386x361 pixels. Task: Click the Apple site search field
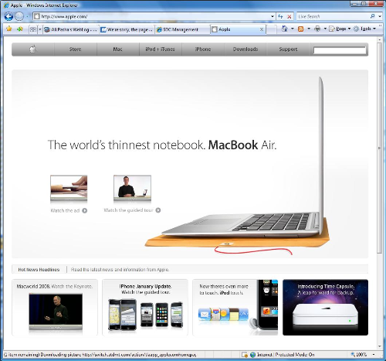(x=340, y=50)
